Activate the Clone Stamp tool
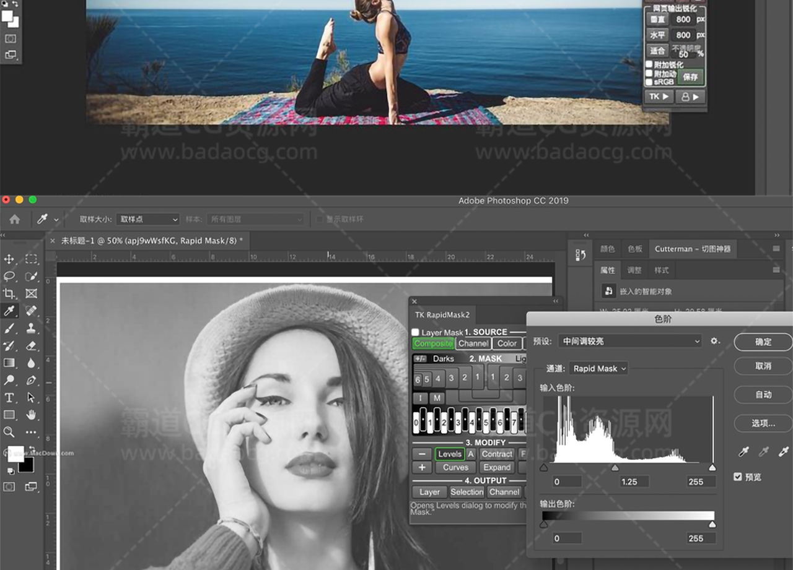The width and height of the screenshot is (793, 570). pos(31,328)
